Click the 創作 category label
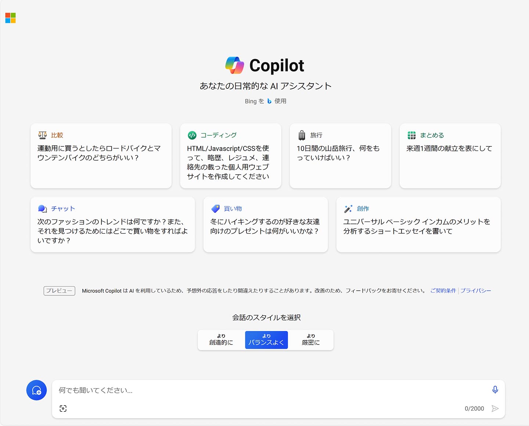Viewport: 529px width, 426px height. [363, 209]
